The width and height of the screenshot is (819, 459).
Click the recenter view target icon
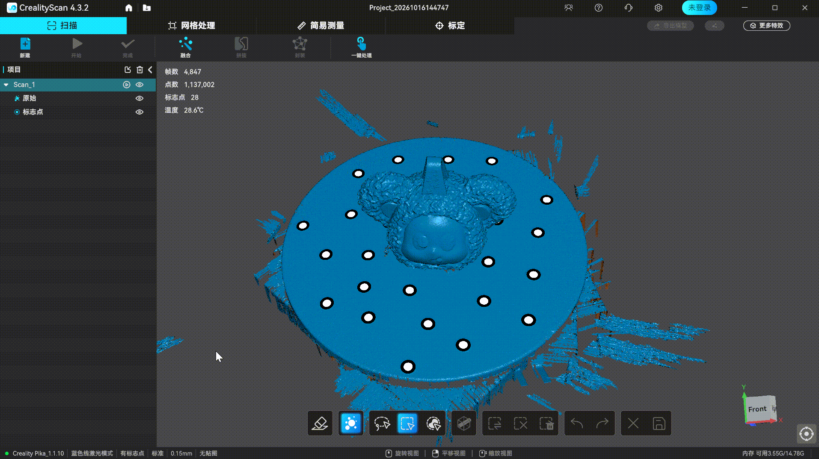pos(806,434)
